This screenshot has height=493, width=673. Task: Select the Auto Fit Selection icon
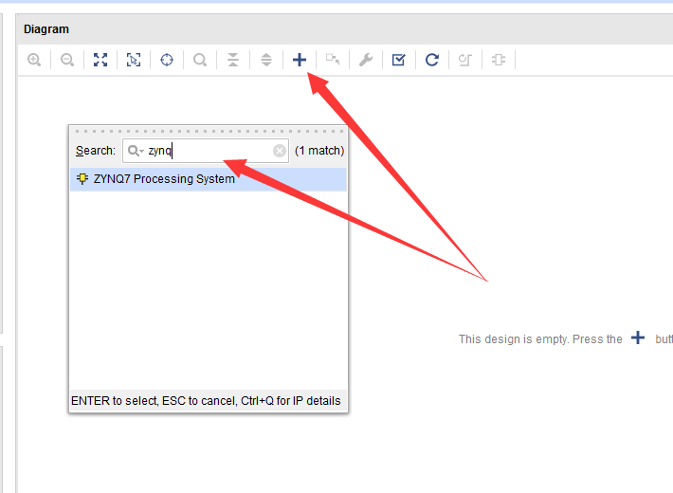point(134,60)
